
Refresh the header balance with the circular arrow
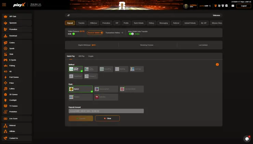click(210, 6)
